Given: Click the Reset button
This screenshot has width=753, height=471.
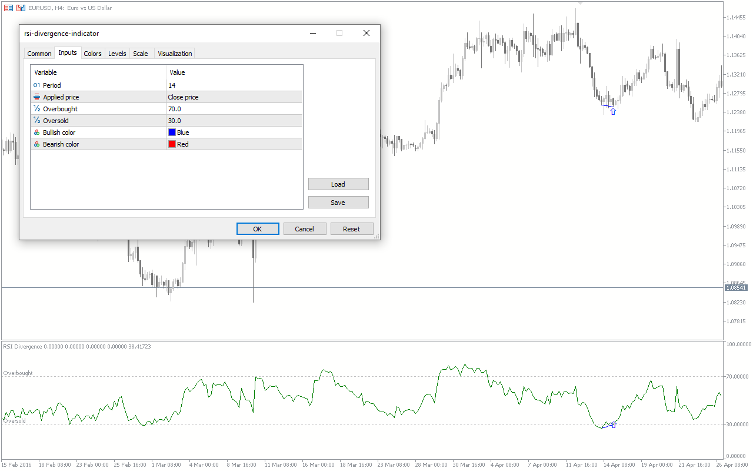Looking at the screenshot, I should (x=352, y=229).
